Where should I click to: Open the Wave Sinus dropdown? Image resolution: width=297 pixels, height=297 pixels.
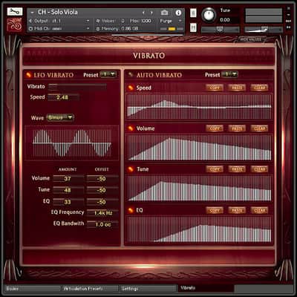point(60,117)
